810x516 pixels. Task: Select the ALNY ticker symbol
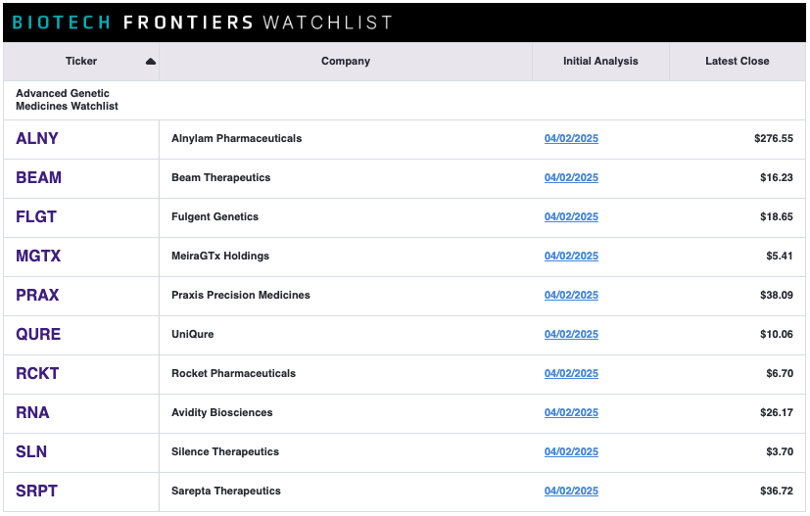pyautogui.click(x=37, y=138)
